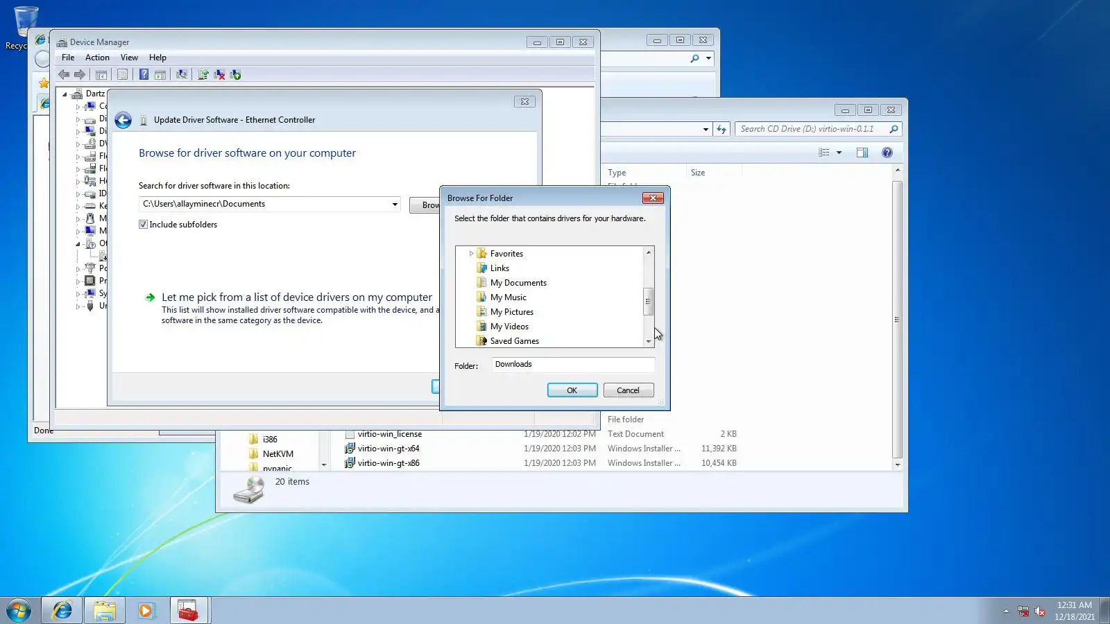Click the Uninstall device toolbar icon
The image size is (1110, 624).
219,75
